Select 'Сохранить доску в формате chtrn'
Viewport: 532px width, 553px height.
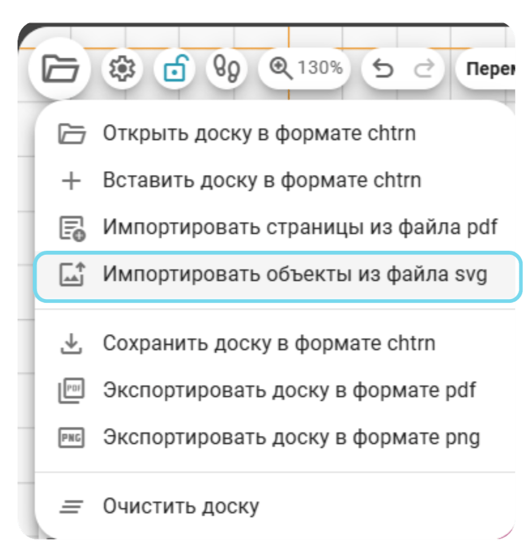(275, 343)
